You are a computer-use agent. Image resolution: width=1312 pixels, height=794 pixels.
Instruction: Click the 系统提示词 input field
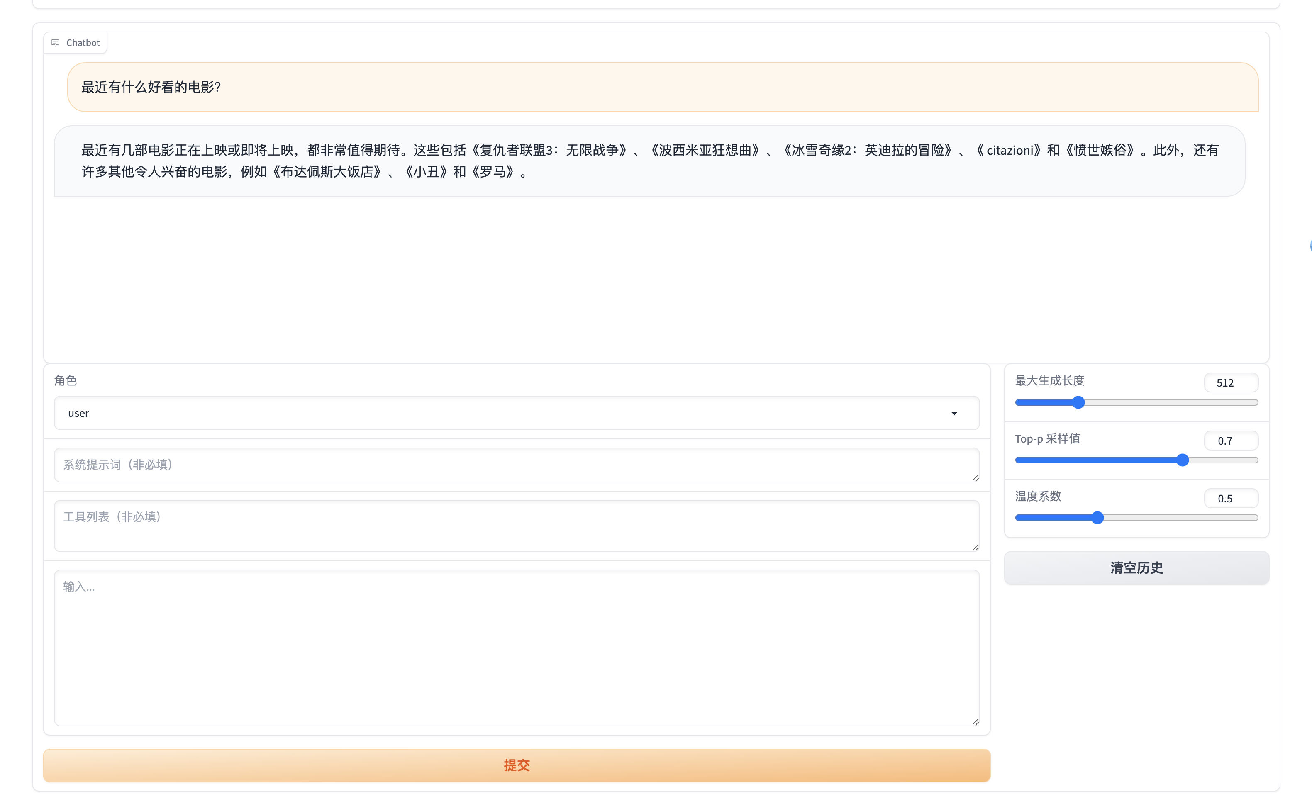coord(517,465)
